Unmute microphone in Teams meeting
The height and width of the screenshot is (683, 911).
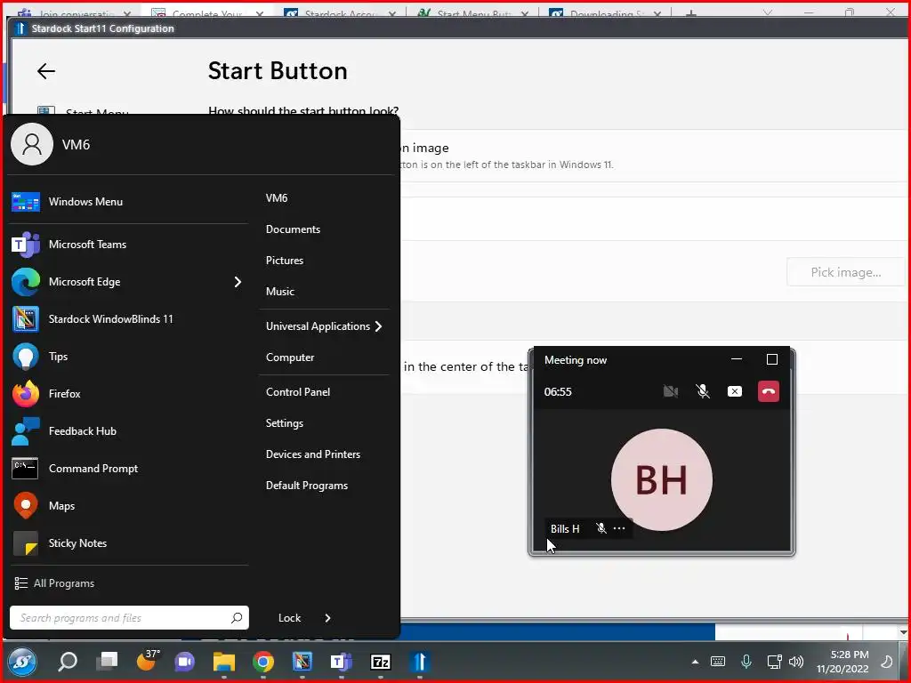(x=703, y=391)
